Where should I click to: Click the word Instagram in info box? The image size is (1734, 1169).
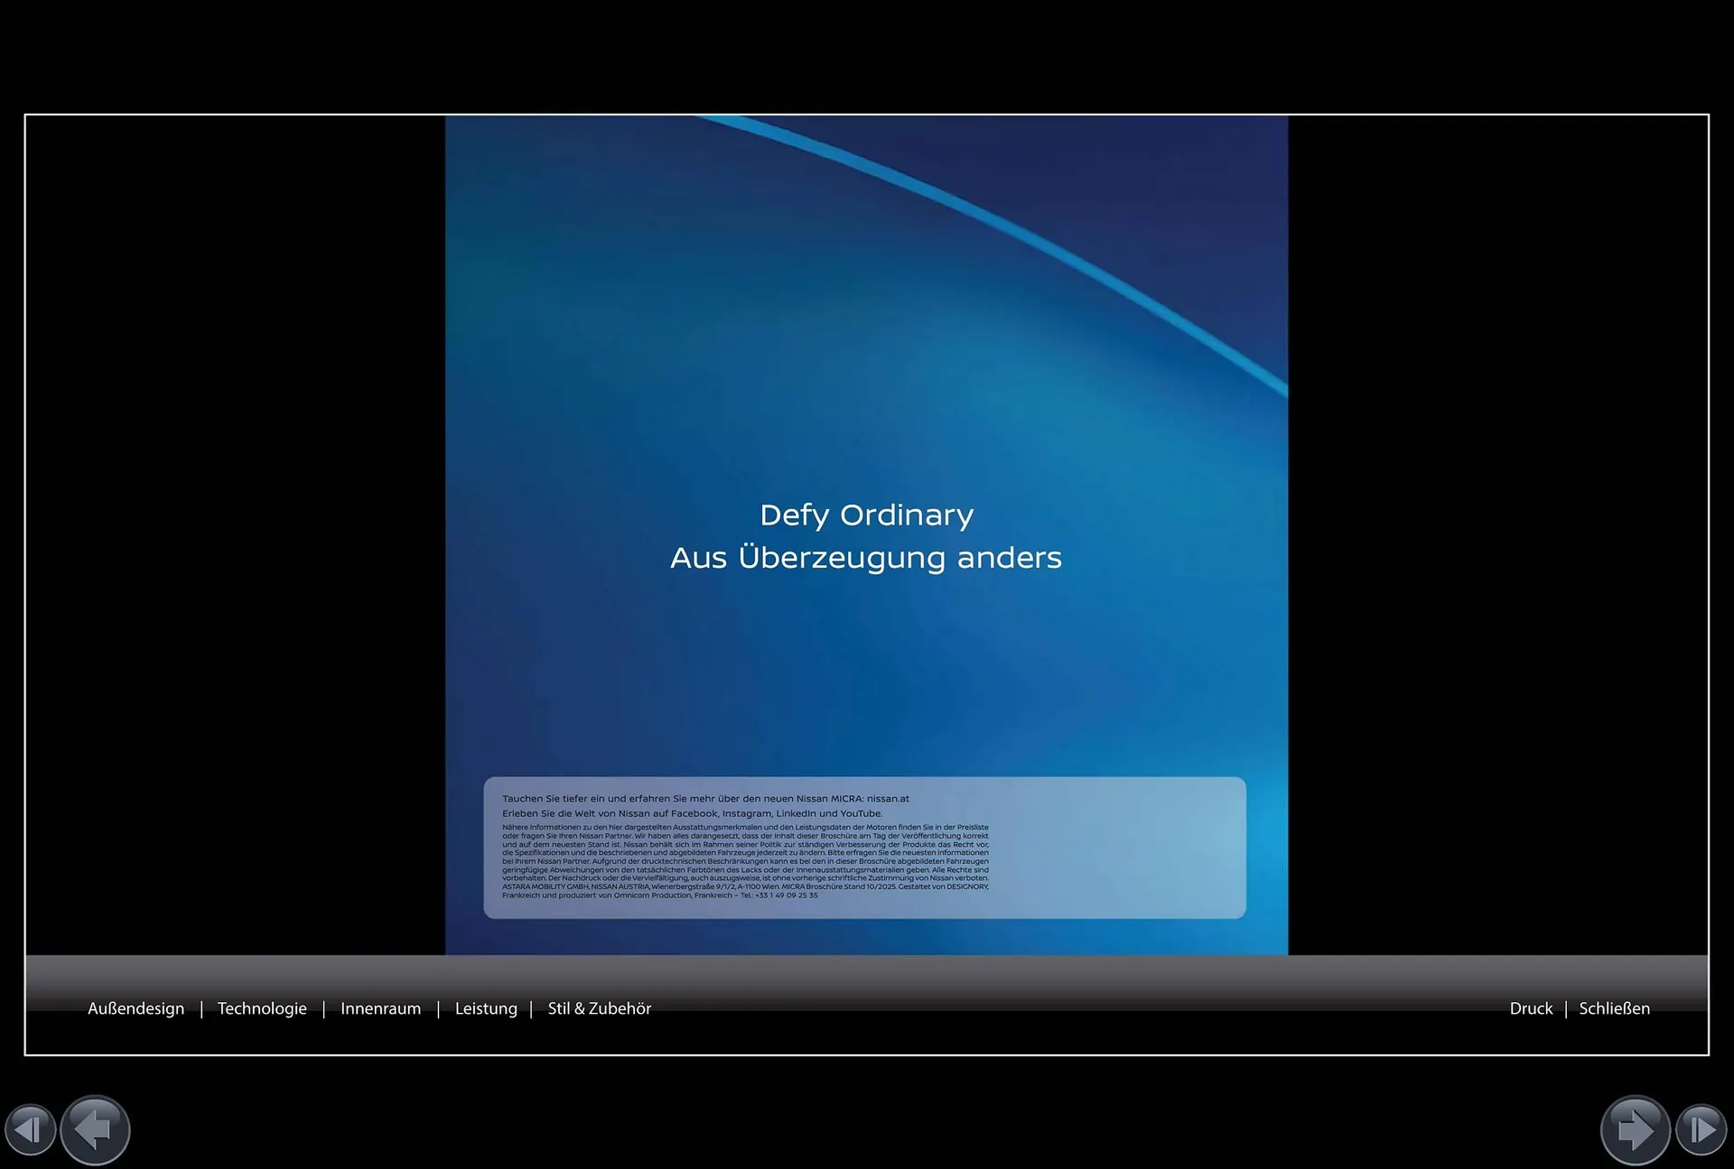click(746, 813)
